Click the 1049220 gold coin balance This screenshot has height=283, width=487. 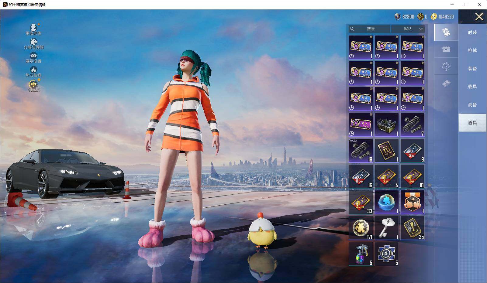[x=442, y=17]
